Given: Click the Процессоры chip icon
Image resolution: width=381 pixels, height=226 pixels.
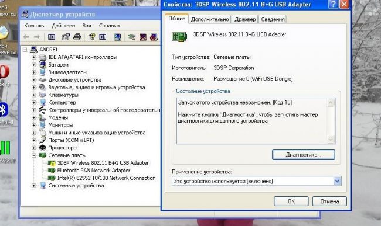Looking at the screenshot, I should pyautogui.click(x=43, y=148).
